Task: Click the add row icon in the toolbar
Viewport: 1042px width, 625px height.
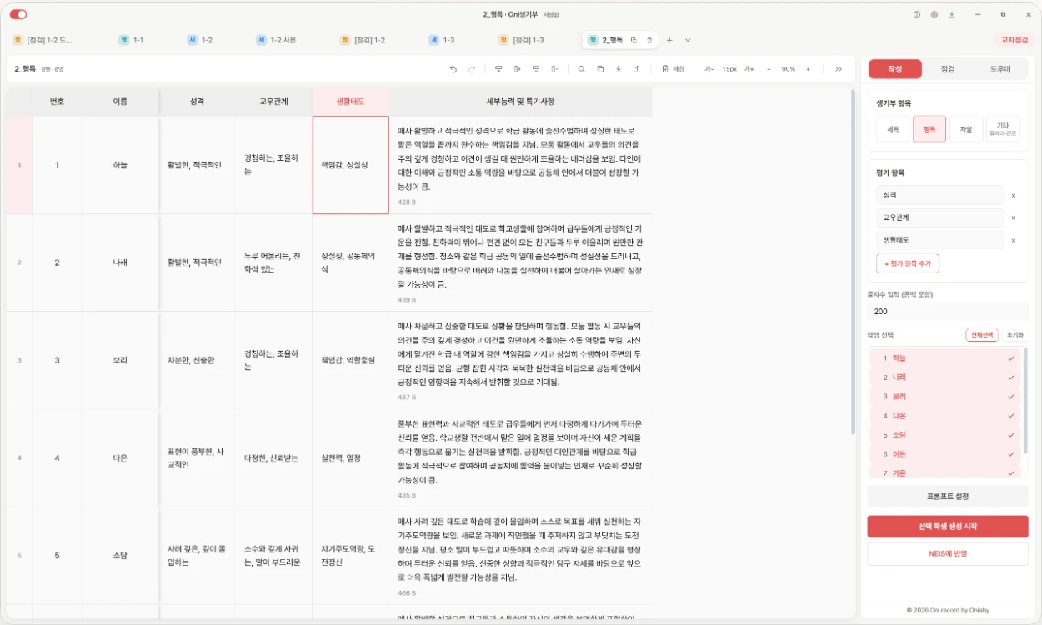Action: pyautogui.click(x=498, y=69)
